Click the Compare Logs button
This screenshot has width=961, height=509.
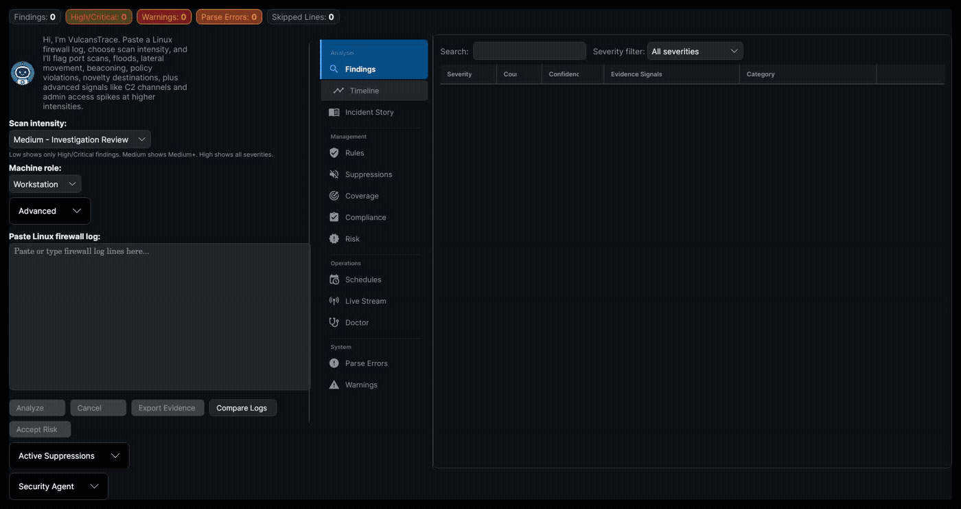(x=242, y=408)
